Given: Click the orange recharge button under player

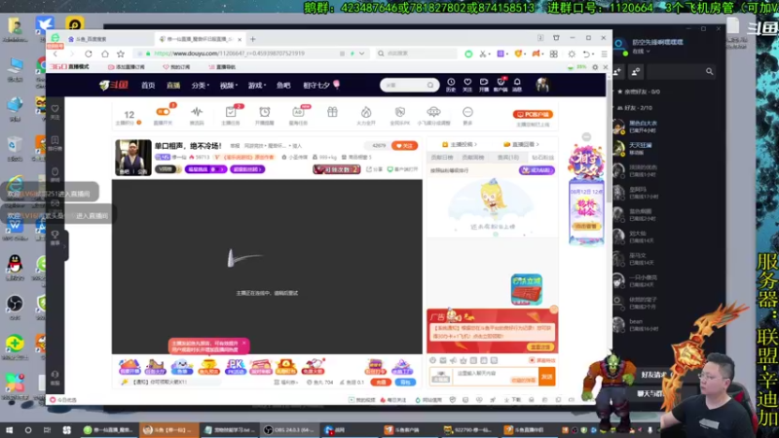Looking at the screenshot, I should pyautogui.click(x=381, y=383).
